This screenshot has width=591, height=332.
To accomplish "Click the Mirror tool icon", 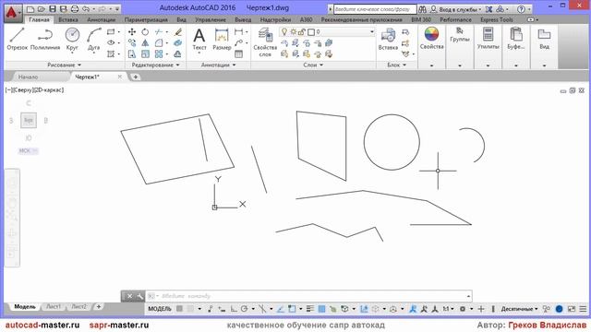I will 145,43.
